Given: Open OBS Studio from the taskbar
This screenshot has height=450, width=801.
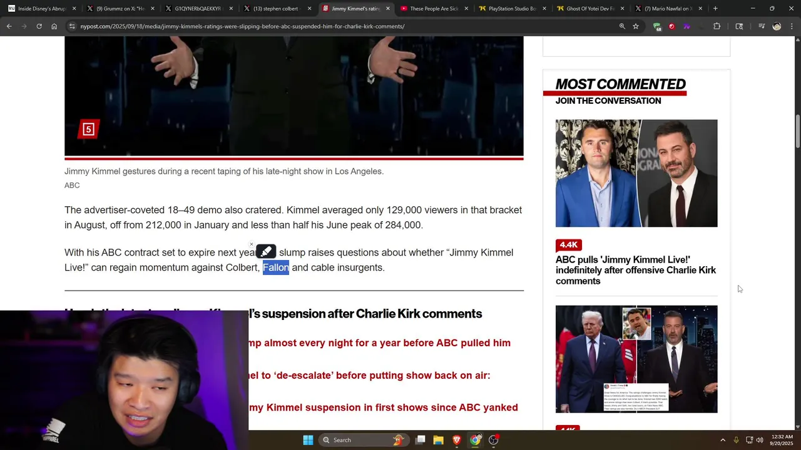Looking at the screenshot, I should point(494,440).
